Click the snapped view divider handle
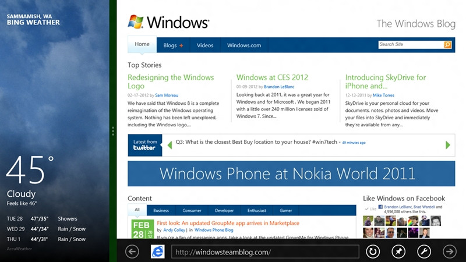This screenshot has height=262, width=466. coord(113,132)
